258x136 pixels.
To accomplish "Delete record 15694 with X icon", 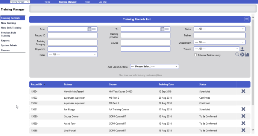I will (x=243, y=91).
